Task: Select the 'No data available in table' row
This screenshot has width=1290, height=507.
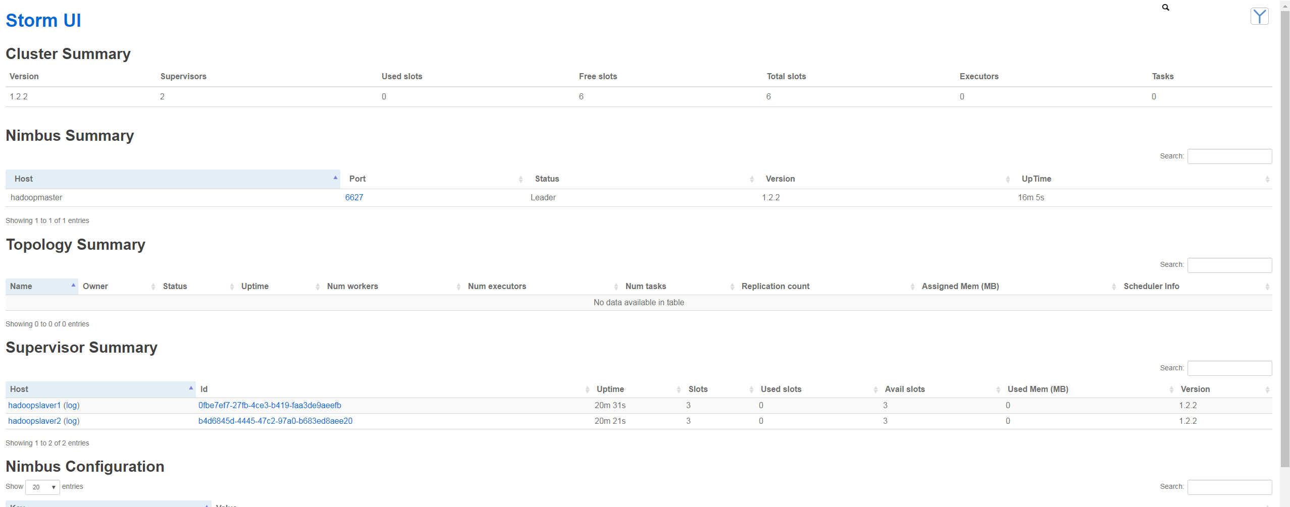Action: coord(639,303)
